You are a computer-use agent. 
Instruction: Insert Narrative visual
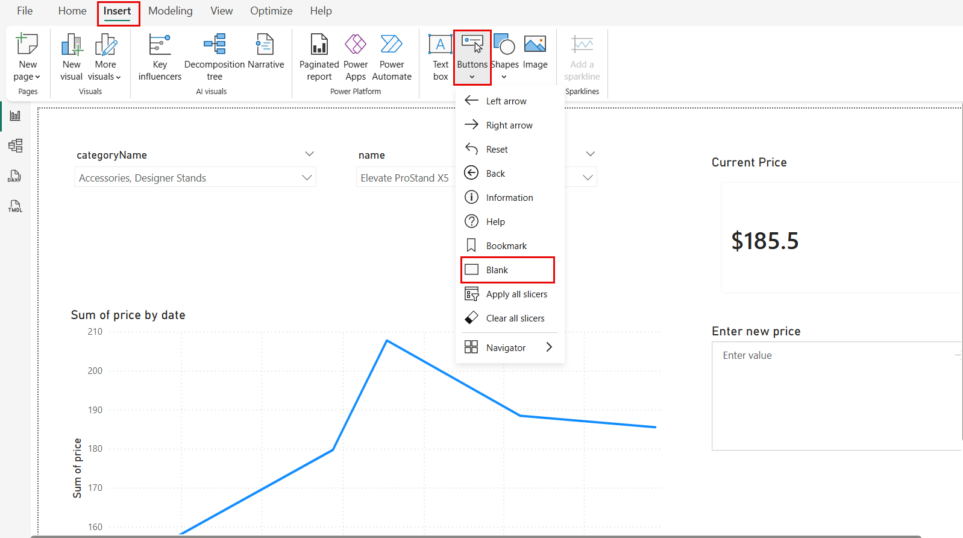point(266,51)
